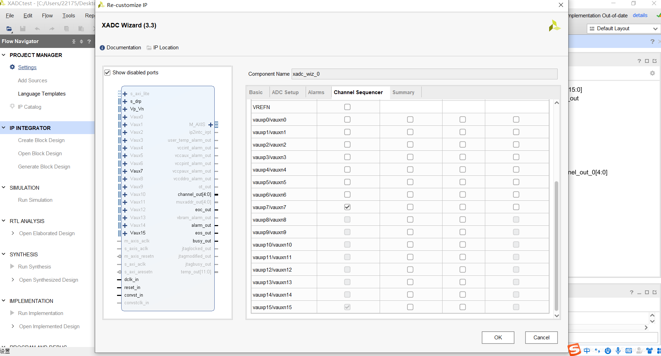The height and width of the screenshot is (356, 661).
Task: Expand the Vaux7 port plus icon
Action: point(125,171)
